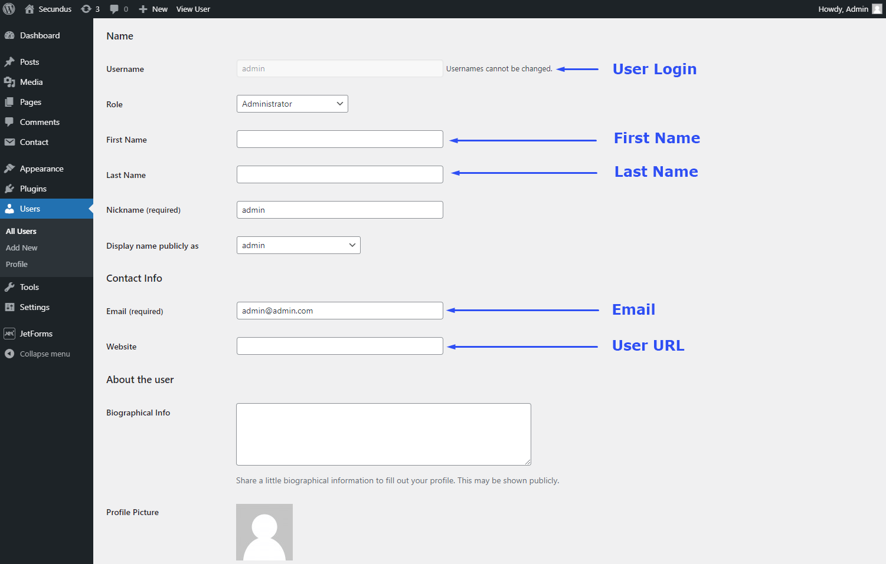886x564 pixels.
Task: Open Add New under the Users menu
Action: click(x=21, y=248)
